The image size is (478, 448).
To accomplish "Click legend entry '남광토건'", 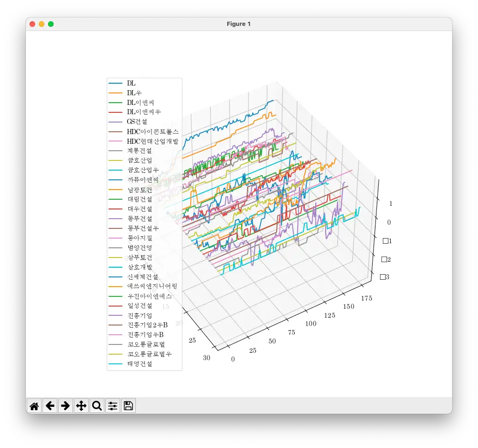I will 139,190.
